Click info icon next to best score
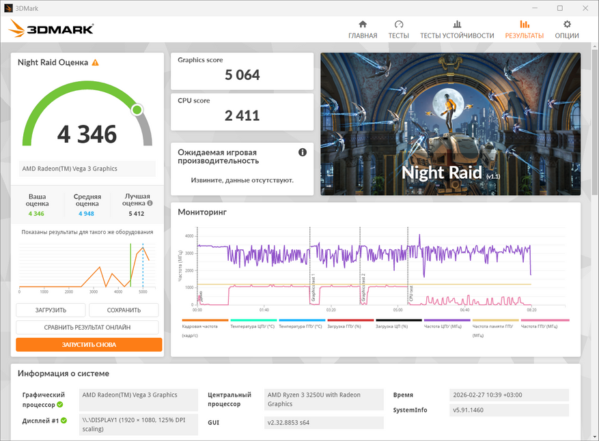Viewport: 599px width, 441px height. click(x=150, y=203)
